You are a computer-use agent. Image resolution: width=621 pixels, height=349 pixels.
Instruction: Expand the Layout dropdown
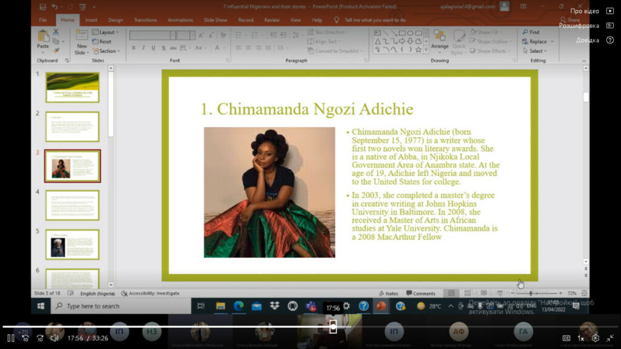pyautogui.click(x=108, y=32)
